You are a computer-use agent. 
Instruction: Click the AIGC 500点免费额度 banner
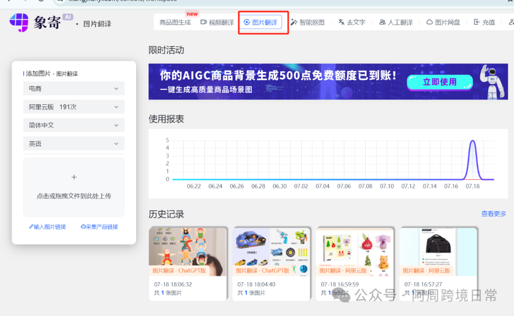(328, 82)
